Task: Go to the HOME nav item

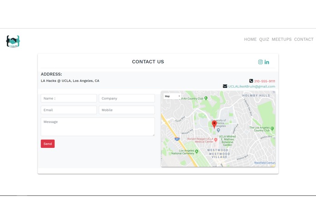Action: pos(251,39)
